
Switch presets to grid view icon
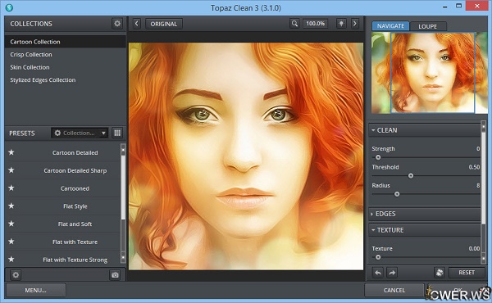[x=117, y=133]
